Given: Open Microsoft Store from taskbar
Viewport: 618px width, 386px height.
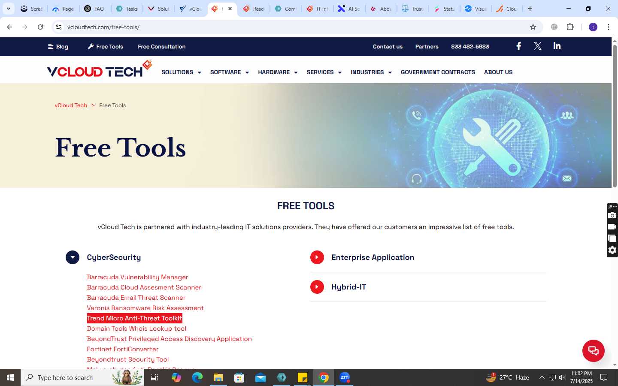Looking at the screenshot, I should pyautogui.click(x=239, y=377).
